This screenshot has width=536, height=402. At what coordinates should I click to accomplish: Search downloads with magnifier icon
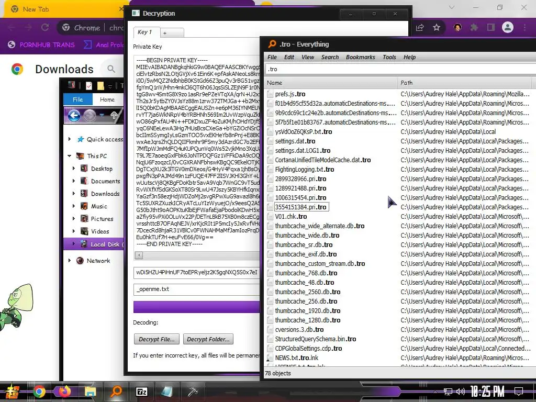[x=111, y=69]
